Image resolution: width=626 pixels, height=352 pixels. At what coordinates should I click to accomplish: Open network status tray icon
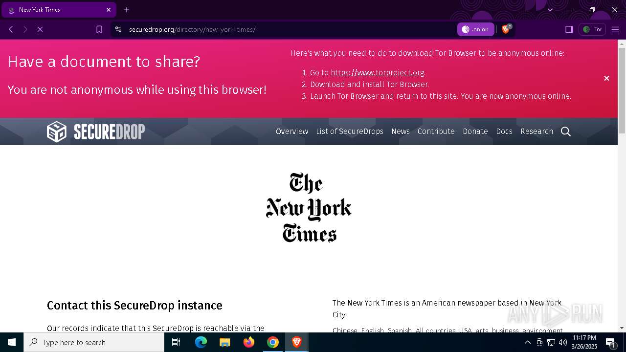(x=551, y=342)
